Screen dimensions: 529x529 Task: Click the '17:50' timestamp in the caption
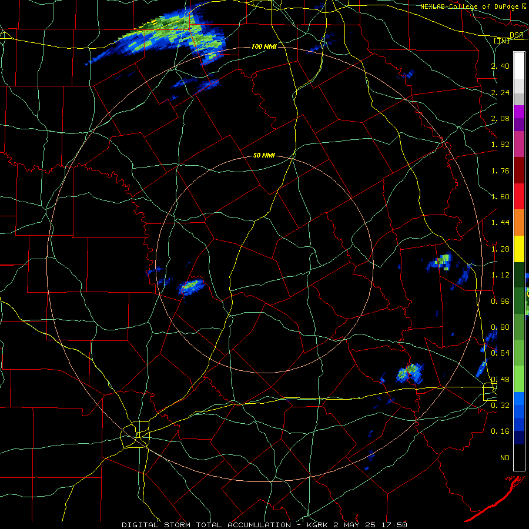394,525
